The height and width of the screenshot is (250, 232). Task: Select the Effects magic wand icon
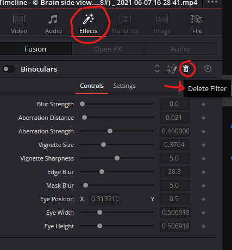89,19
